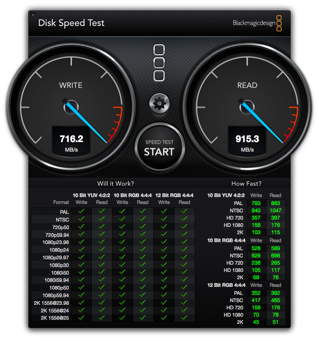
Task: Click 1080i50 10 Bit YUV read checkmark
Action: click(x=102, y=272)
